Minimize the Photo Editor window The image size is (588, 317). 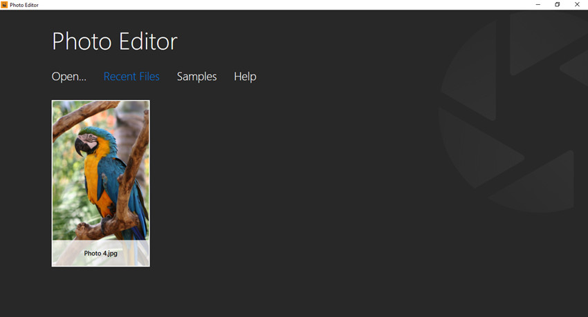[x=538, y=5]
